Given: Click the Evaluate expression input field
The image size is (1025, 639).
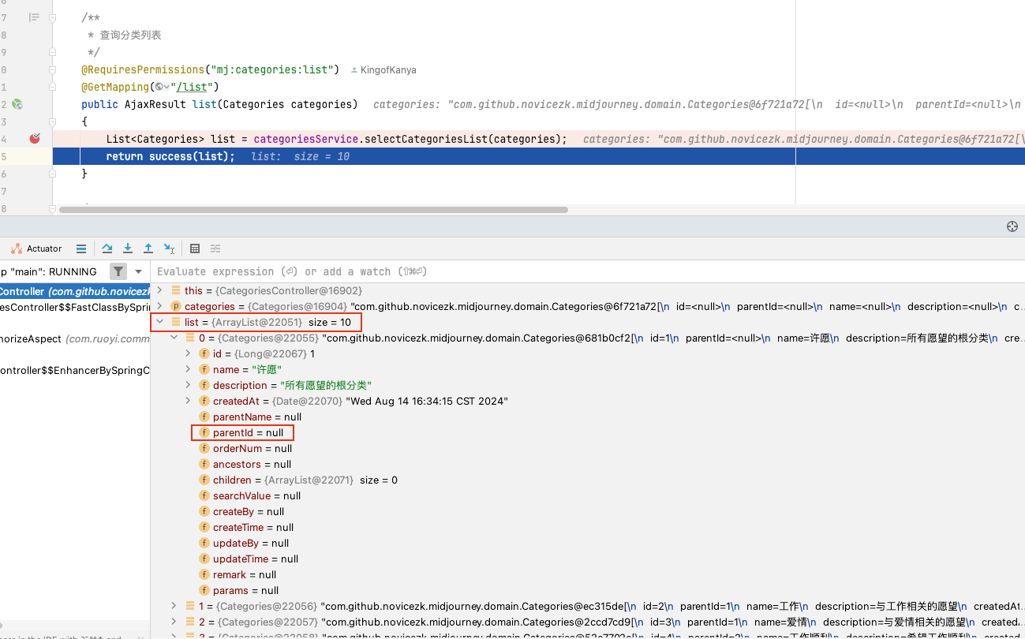Looking at the screenshot, I should point(587,271).
